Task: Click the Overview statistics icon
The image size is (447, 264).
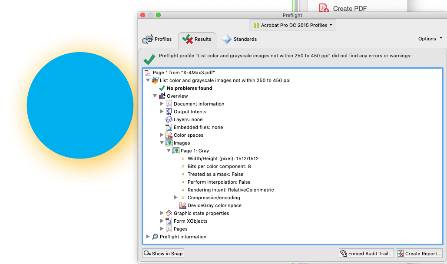Action: 162,96
